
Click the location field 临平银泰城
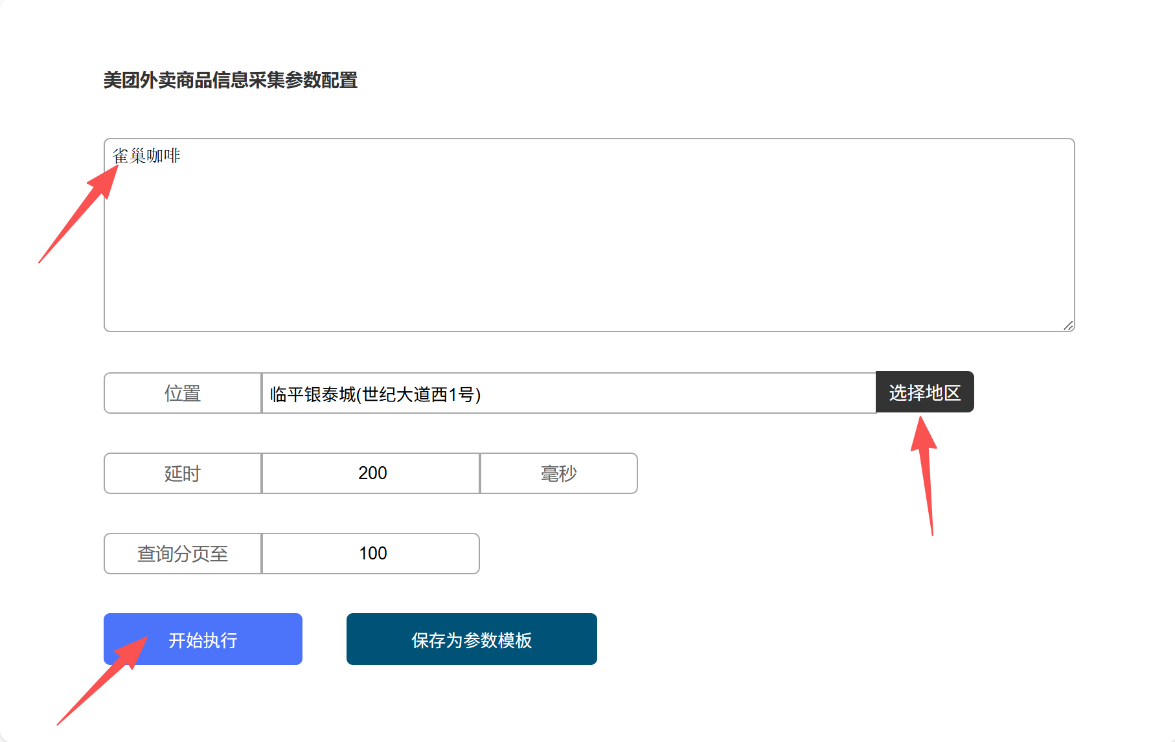tap(569, 393)
